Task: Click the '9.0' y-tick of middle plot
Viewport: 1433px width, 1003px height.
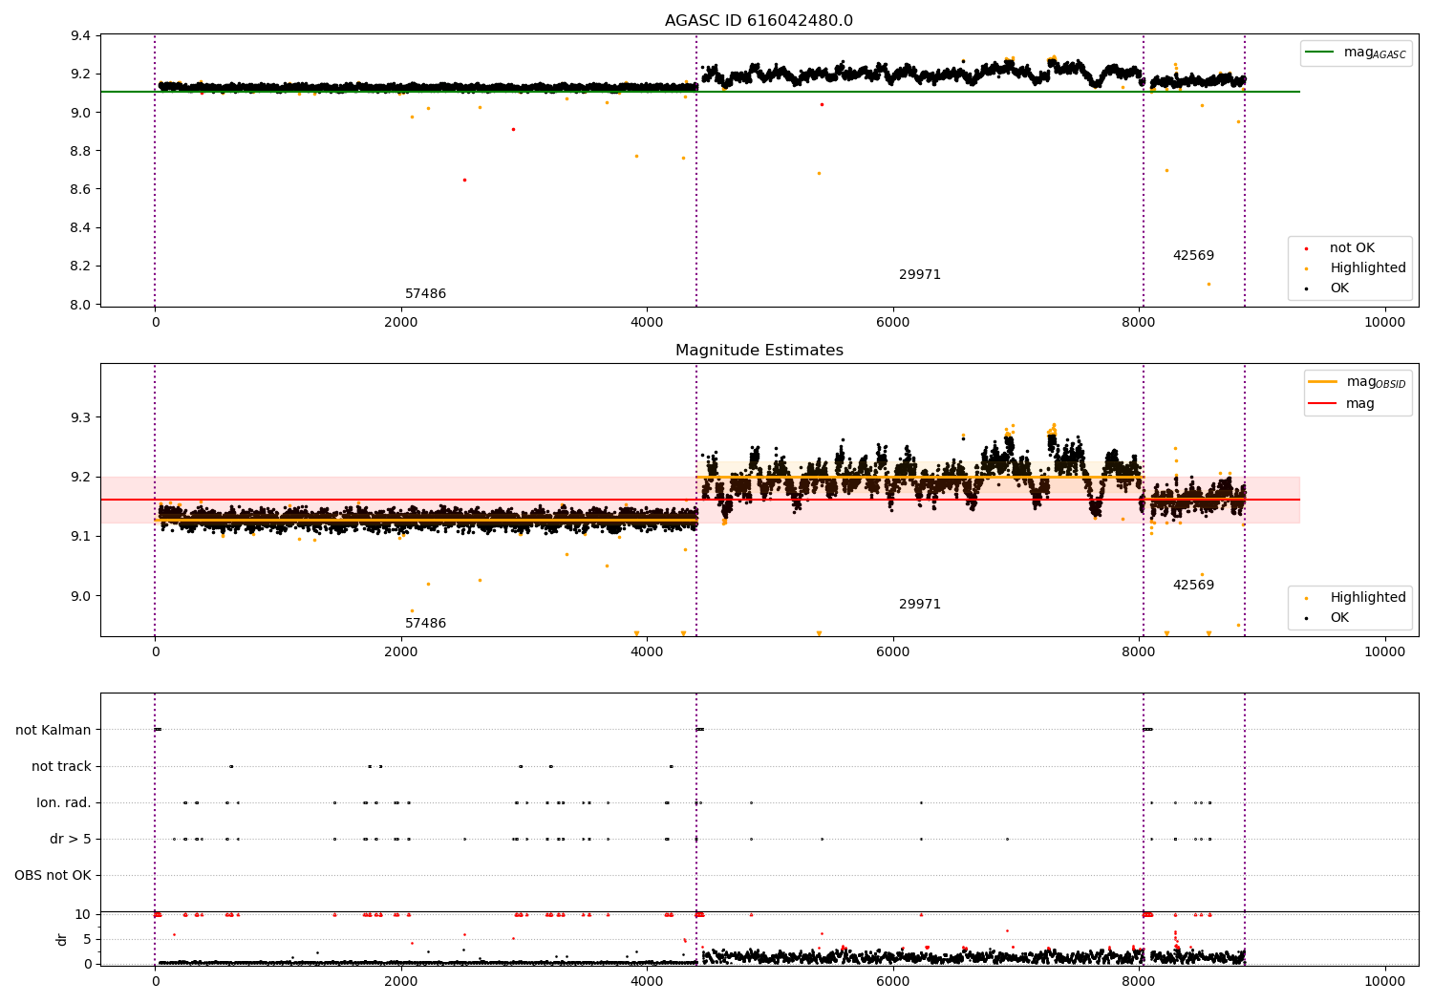Action: (81, 596)
